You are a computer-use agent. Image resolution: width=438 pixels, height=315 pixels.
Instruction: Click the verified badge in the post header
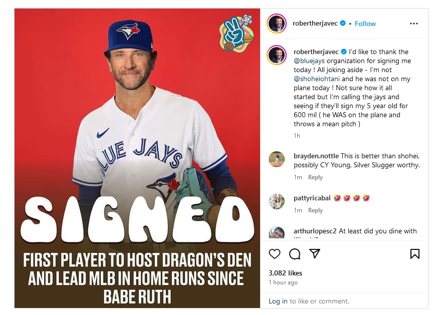pyautogui.click(x=343, y=24)
